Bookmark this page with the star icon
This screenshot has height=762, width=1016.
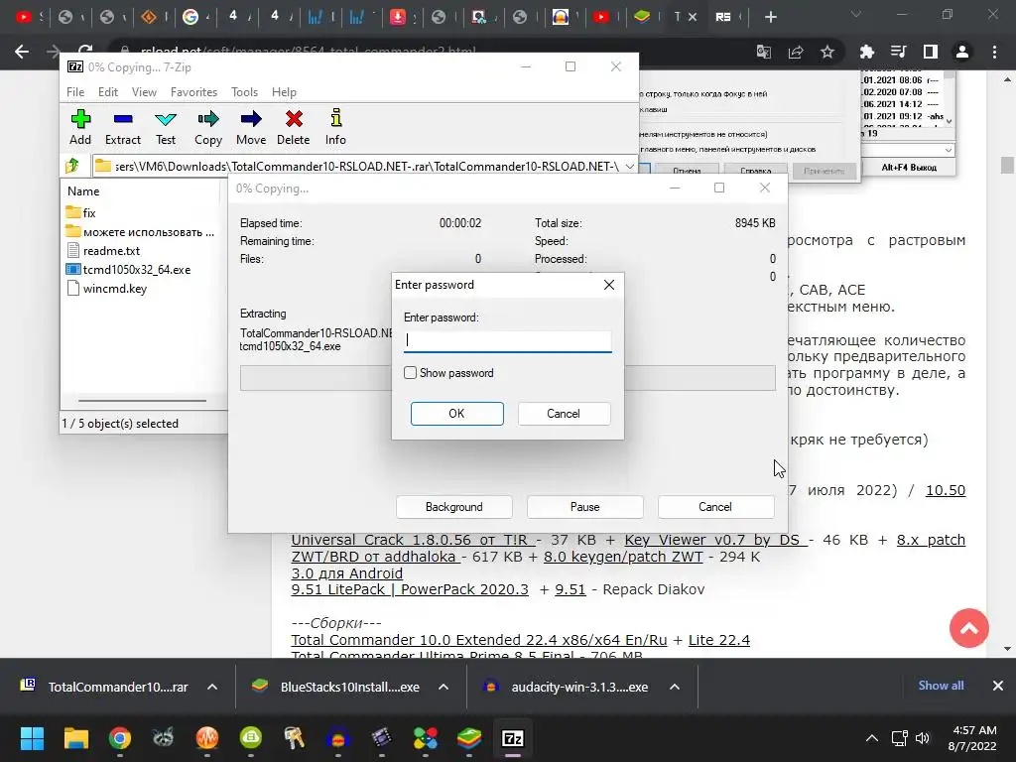(827, 52)
